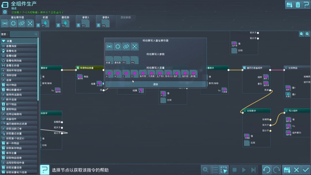Viewport: 311px width, 175px height.
Task: Click the P2 parameter slot under 最低数
Action: point(65,23)
